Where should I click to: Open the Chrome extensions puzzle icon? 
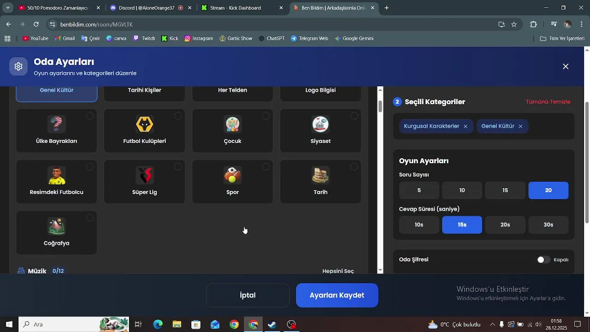[x=534, y=24]
